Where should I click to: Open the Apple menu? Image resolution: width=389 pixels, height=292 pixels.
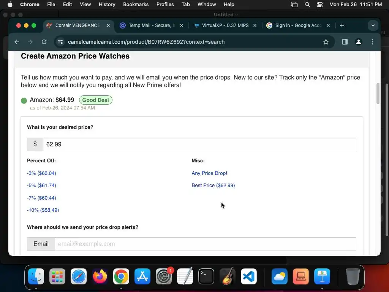tap(10, 5)
